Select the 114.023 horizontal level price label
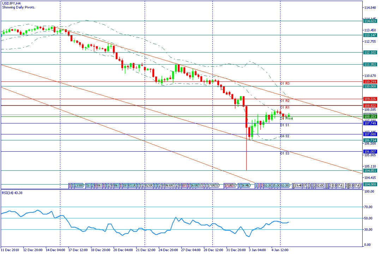 [370, 21]
